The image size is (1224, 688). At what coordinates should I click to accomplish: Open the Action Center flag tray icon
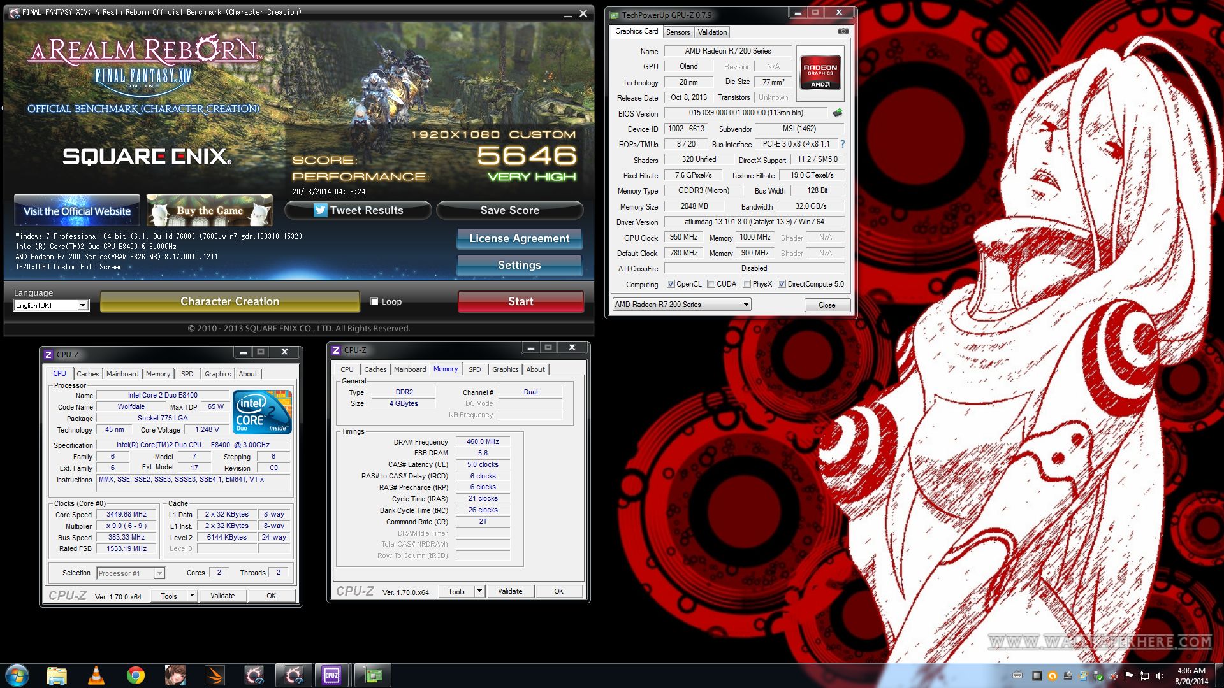1129,676
